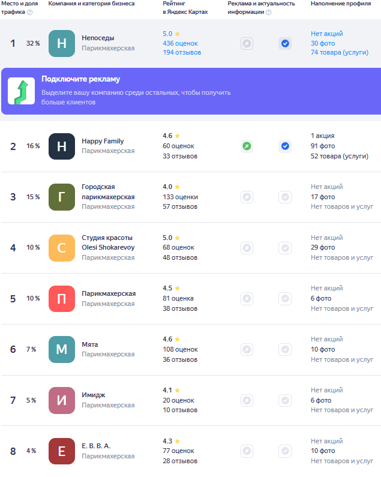The height and width of the screenshot is (477, 381).
Task: Click the advertising icon for Е. В. В. А.
Action: click(x=247, y=451)
